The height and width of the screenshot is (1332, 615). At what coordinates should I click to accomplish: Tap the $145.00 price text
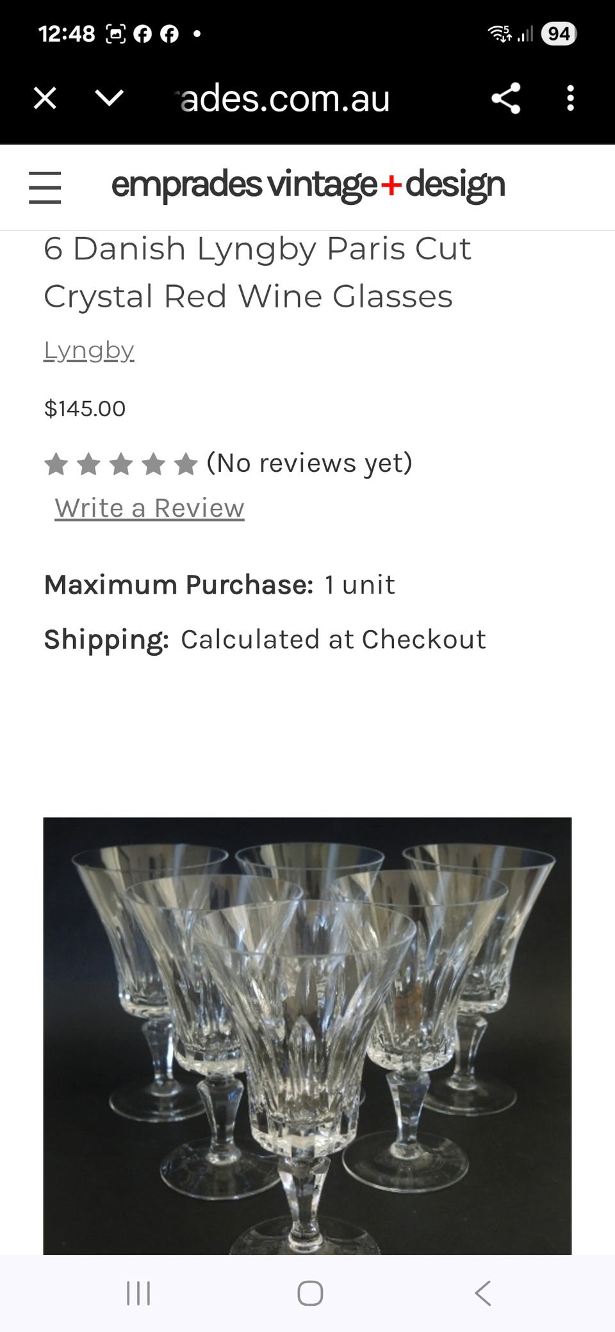click(85, 409)
